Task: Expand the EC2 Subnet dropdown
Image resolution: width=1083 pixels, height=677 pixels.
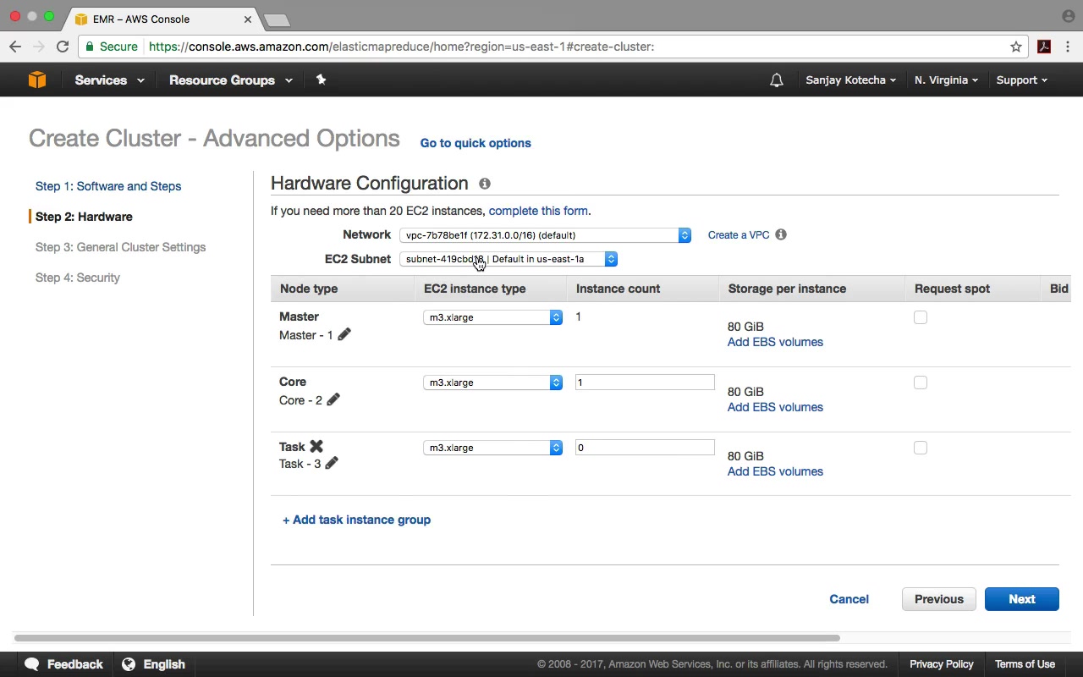Action: coord(508,259)
